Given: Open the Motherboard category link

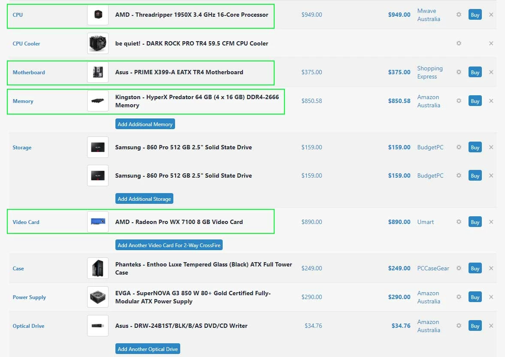Looking at the screenshot, I should tap(29, 72).
